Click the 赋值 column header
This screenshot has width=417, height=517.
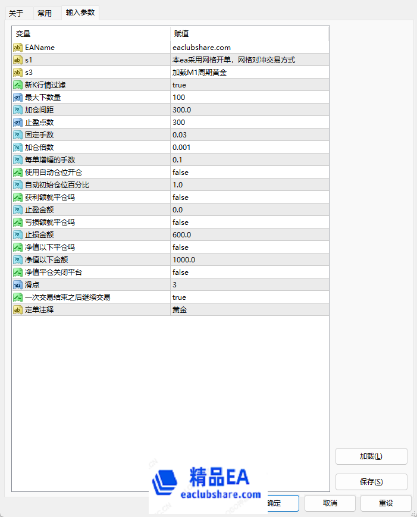pyautogui.click(x=249, y=34)
